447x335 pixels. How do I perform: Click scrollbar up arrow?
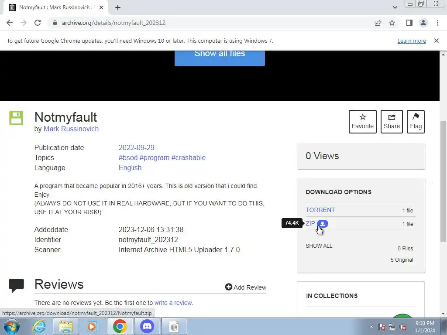point(444,55)
